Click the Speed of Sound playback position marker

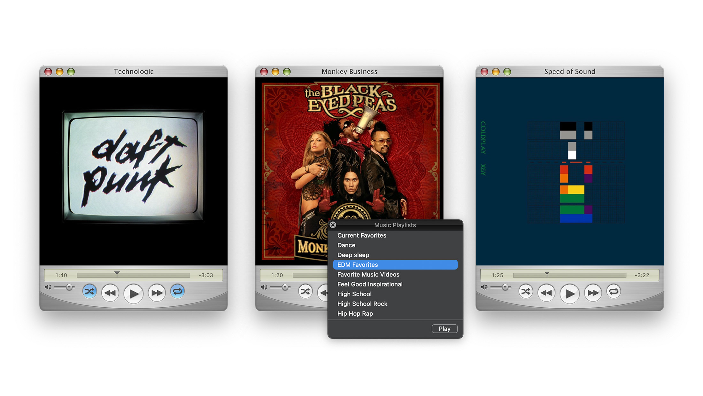(x=547, y=274)
